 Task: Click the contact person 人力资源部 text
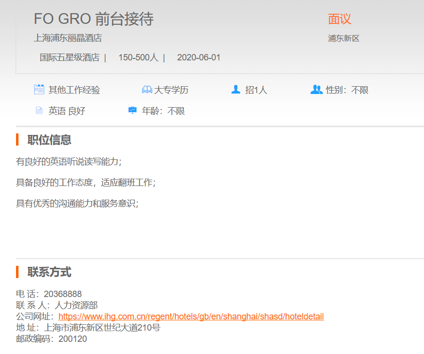(76, 305)
